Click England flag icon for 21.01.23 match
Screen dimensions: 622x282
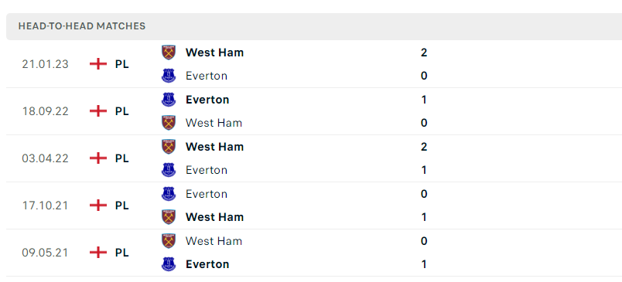click(x=98, y=64)
